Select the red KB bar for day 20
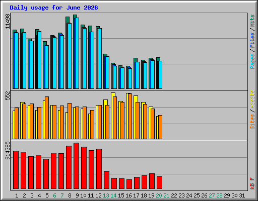258x201 pixels. (x=159, y=182)
